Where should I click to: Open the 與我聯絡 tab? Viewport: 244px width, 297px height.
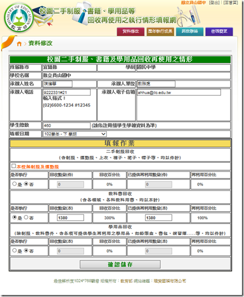point(190,31)
